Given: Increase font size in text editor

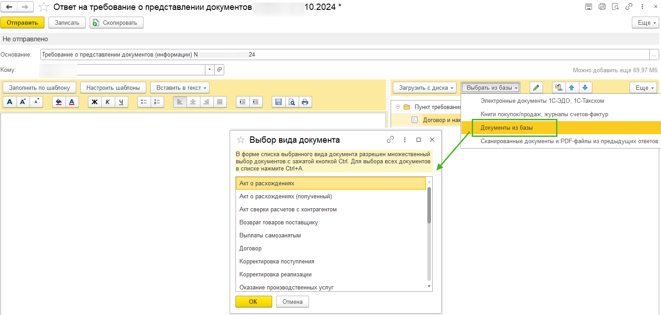Looking at the screenshot, I should 23,102.
